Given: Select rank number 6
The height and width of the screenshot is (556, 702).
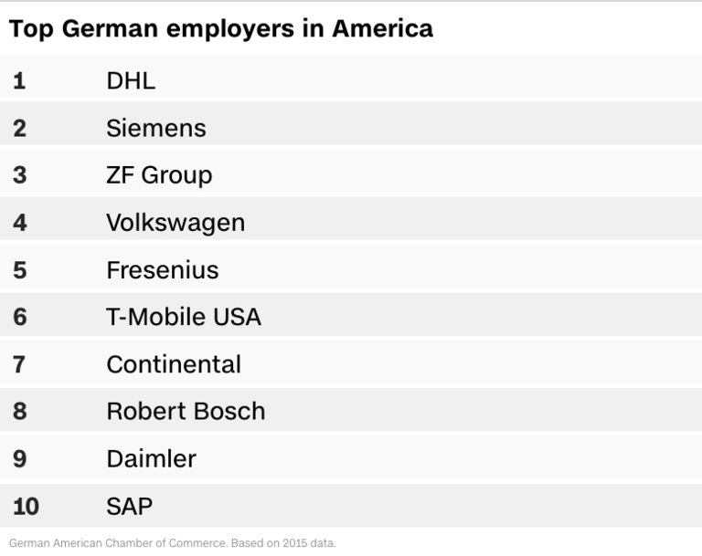Looking at the screenshot, I should pos(19,317).
